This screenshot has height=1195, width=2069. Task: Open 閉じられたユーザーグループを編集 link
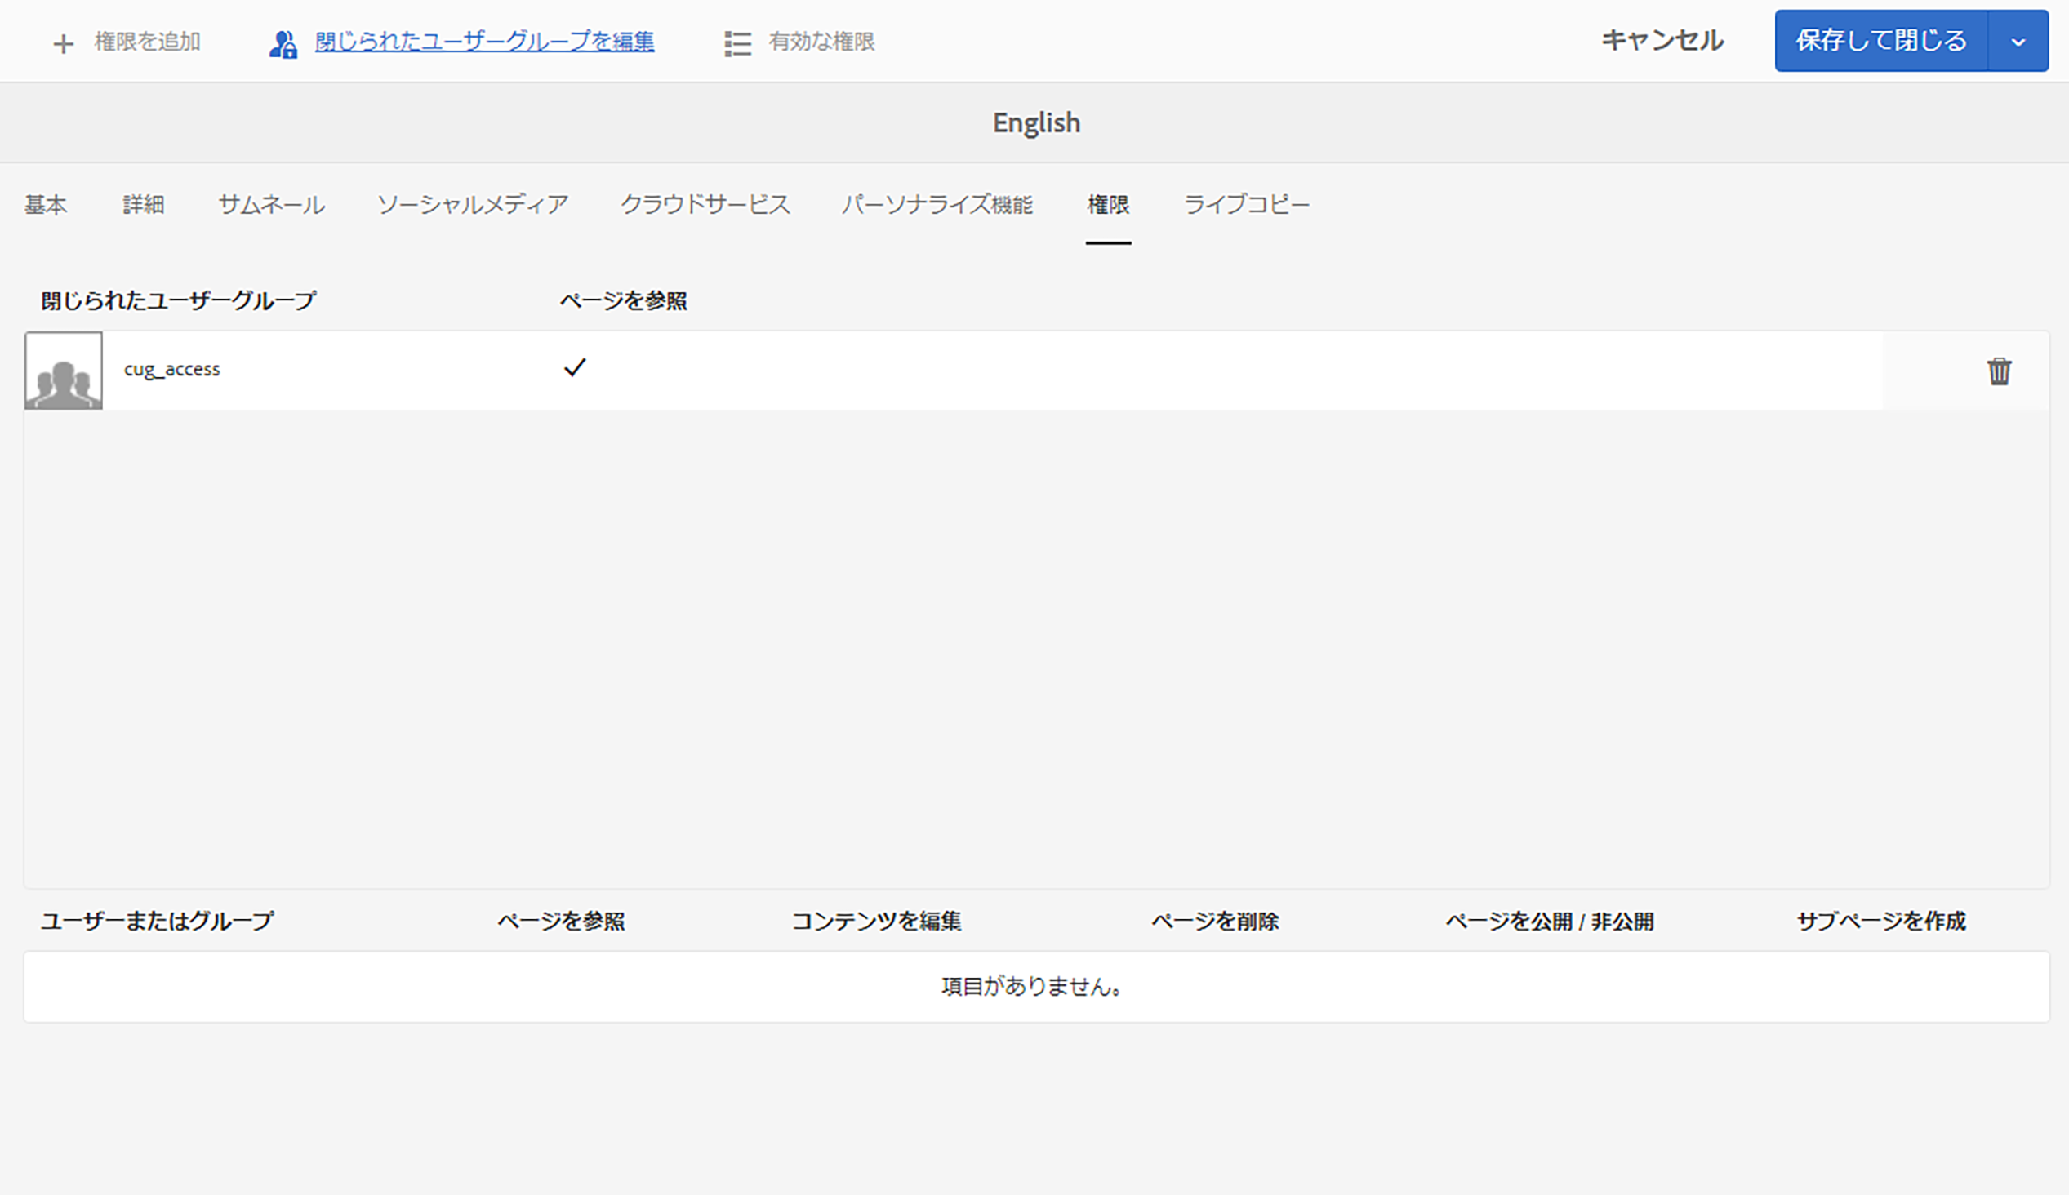(x=484, y=41)
